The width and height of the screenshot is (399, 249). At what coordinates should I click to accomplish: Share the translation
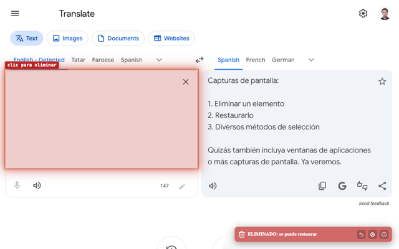[382, 186]
